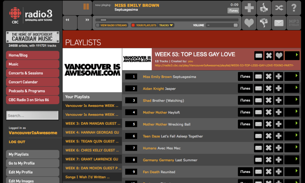Screen dimensions: 305x183
Task: Select playlist WEEK 4: HANNAH GEORGAS
Action: pos(92,132)
